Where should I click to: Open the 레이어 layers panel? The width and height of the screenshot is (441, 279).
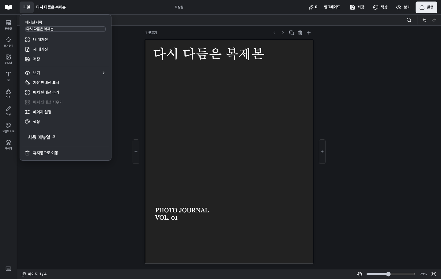coord(8,145)
